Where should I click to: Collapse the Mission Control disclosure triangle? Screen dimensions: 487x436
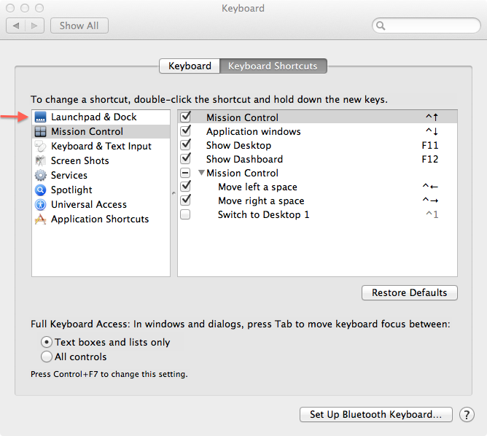(201, 174)
